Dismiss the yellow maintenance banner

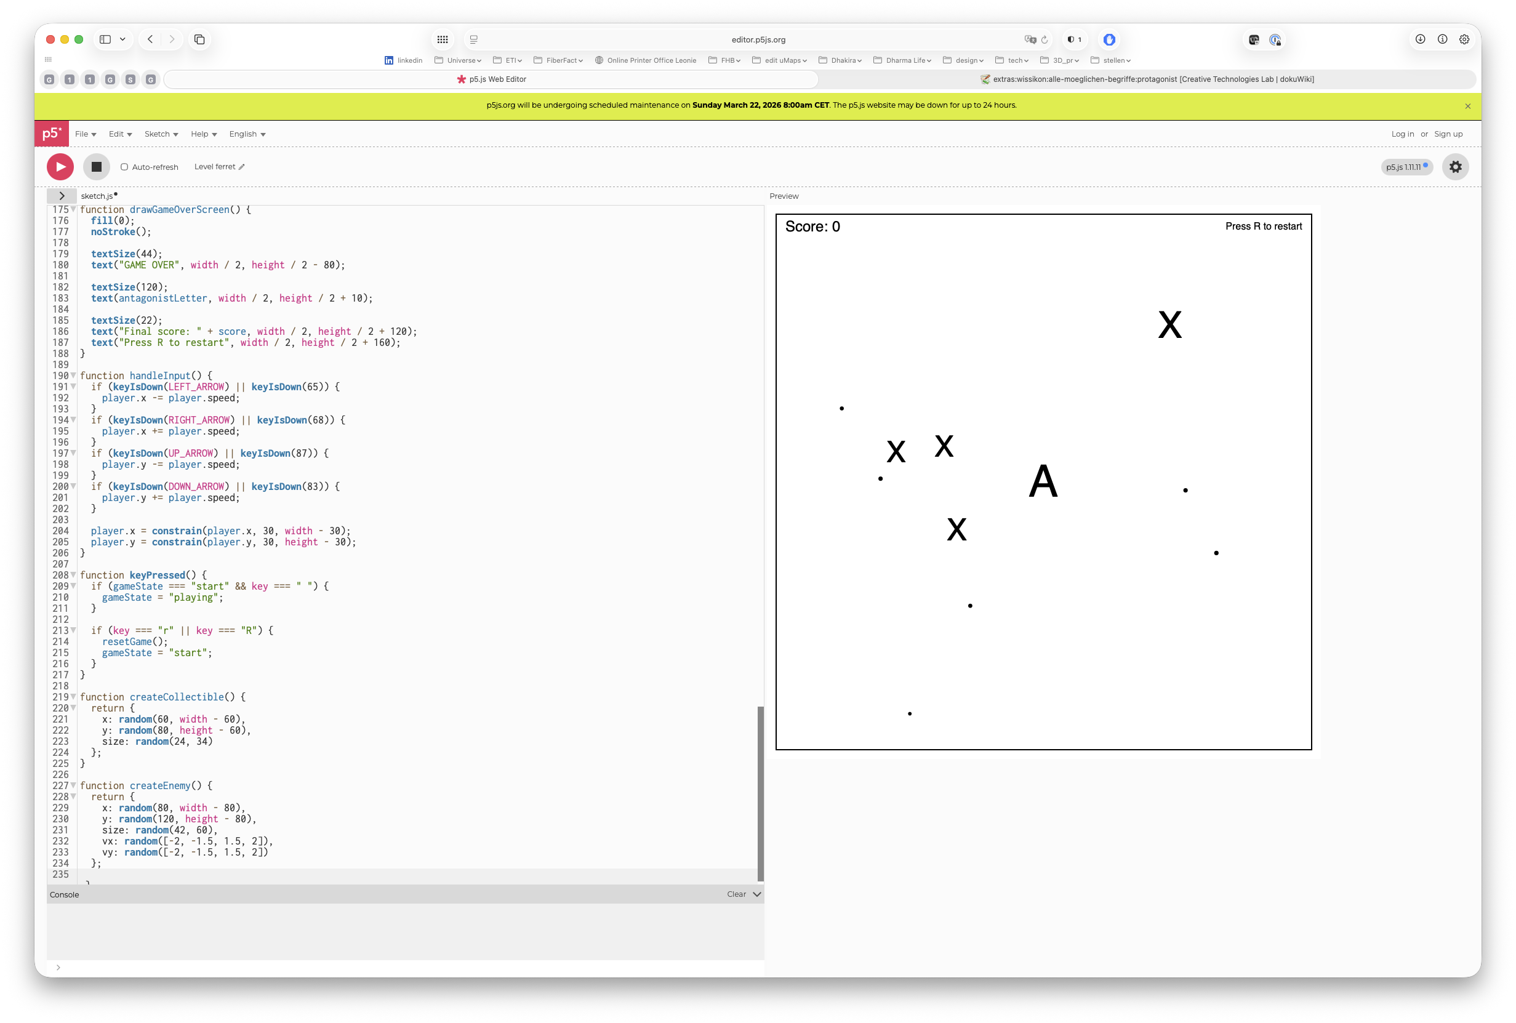(x=1467, y=106)
